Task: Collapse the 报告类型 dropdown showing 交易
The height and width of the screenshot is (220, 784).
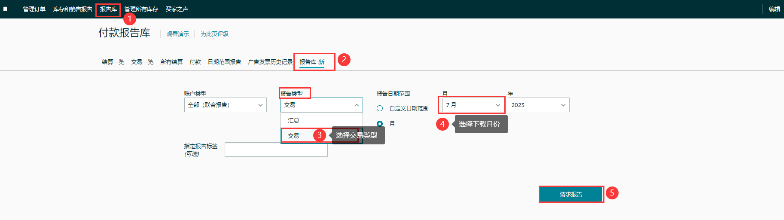Action: tap(321, 105)
